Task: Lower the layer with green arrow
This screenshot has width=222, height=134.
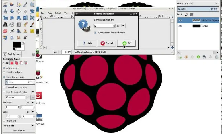Action: (x=198, y=57)
